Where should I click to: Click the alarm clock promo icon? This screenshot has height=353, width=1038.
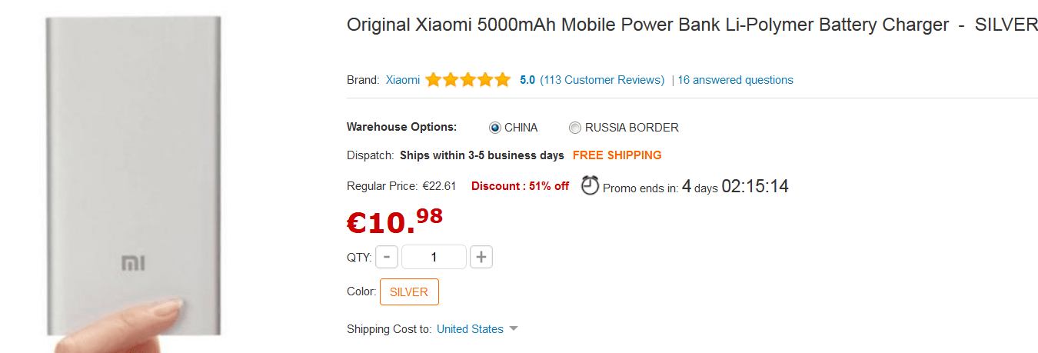coord(590,185)
